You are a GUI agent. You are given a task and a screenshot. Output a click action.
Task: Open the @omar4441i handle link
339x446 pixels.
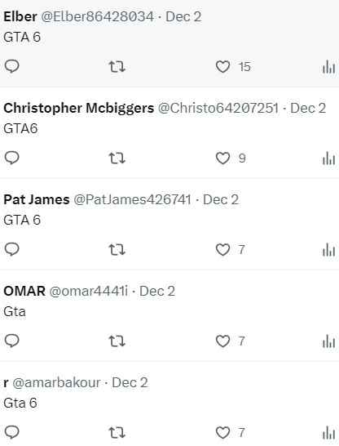point(89,291)
